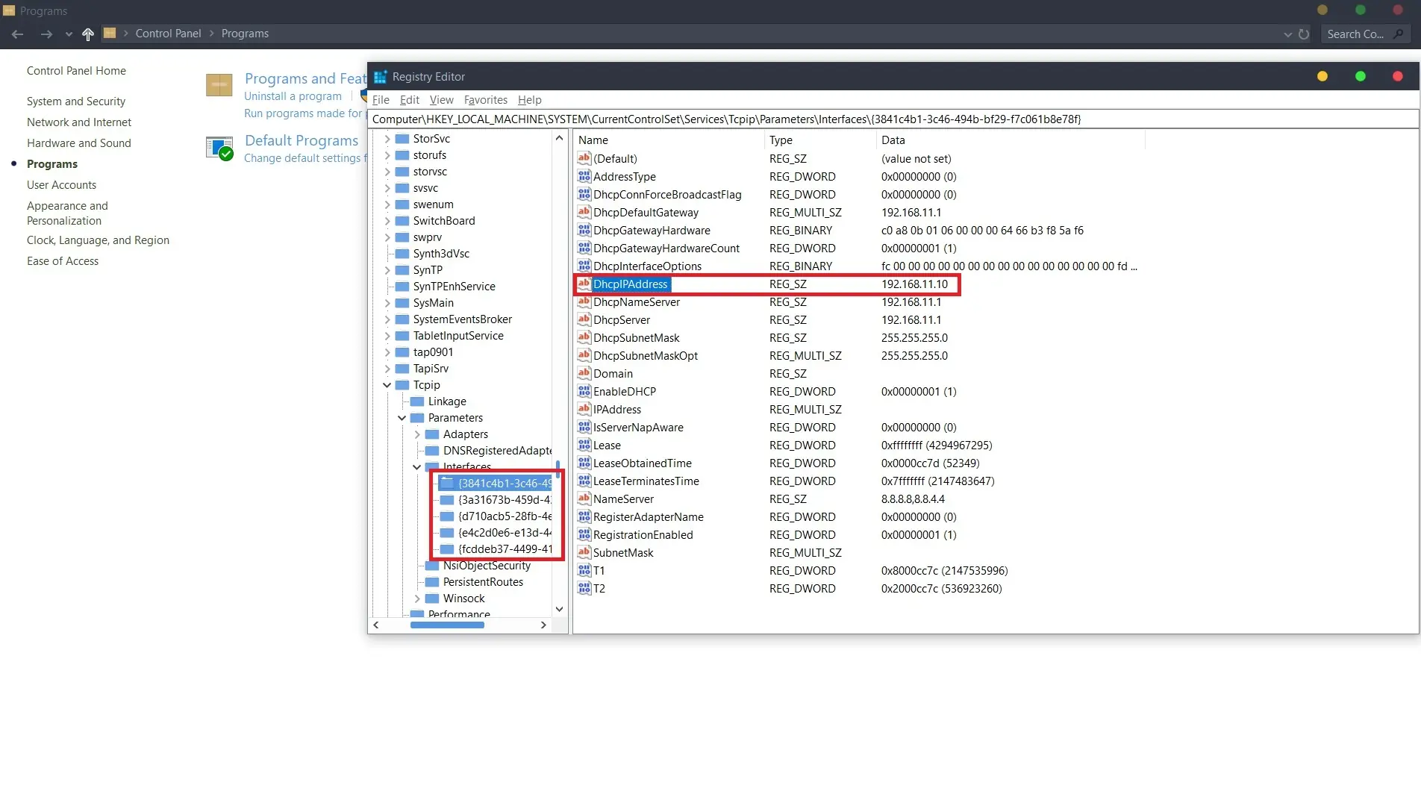Open the Help menu in Registry Editor
1421x797 pixels.
point(530,100)
